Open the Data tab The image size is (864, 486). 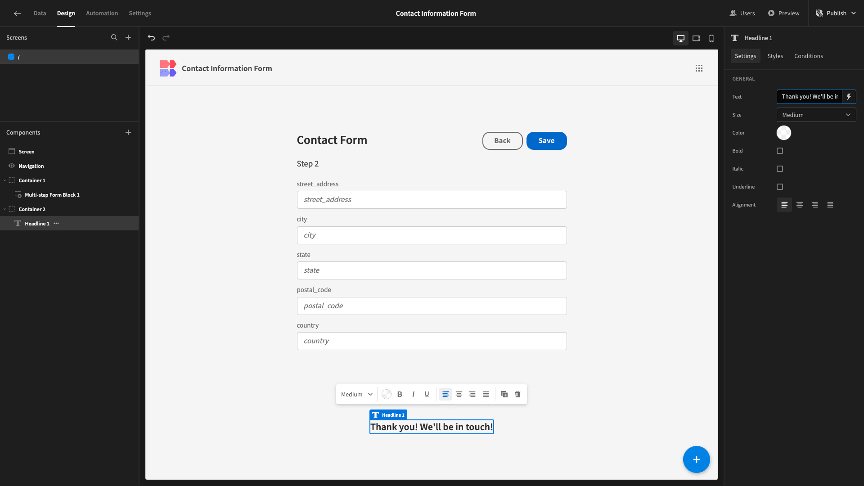(x=40, y=13)
